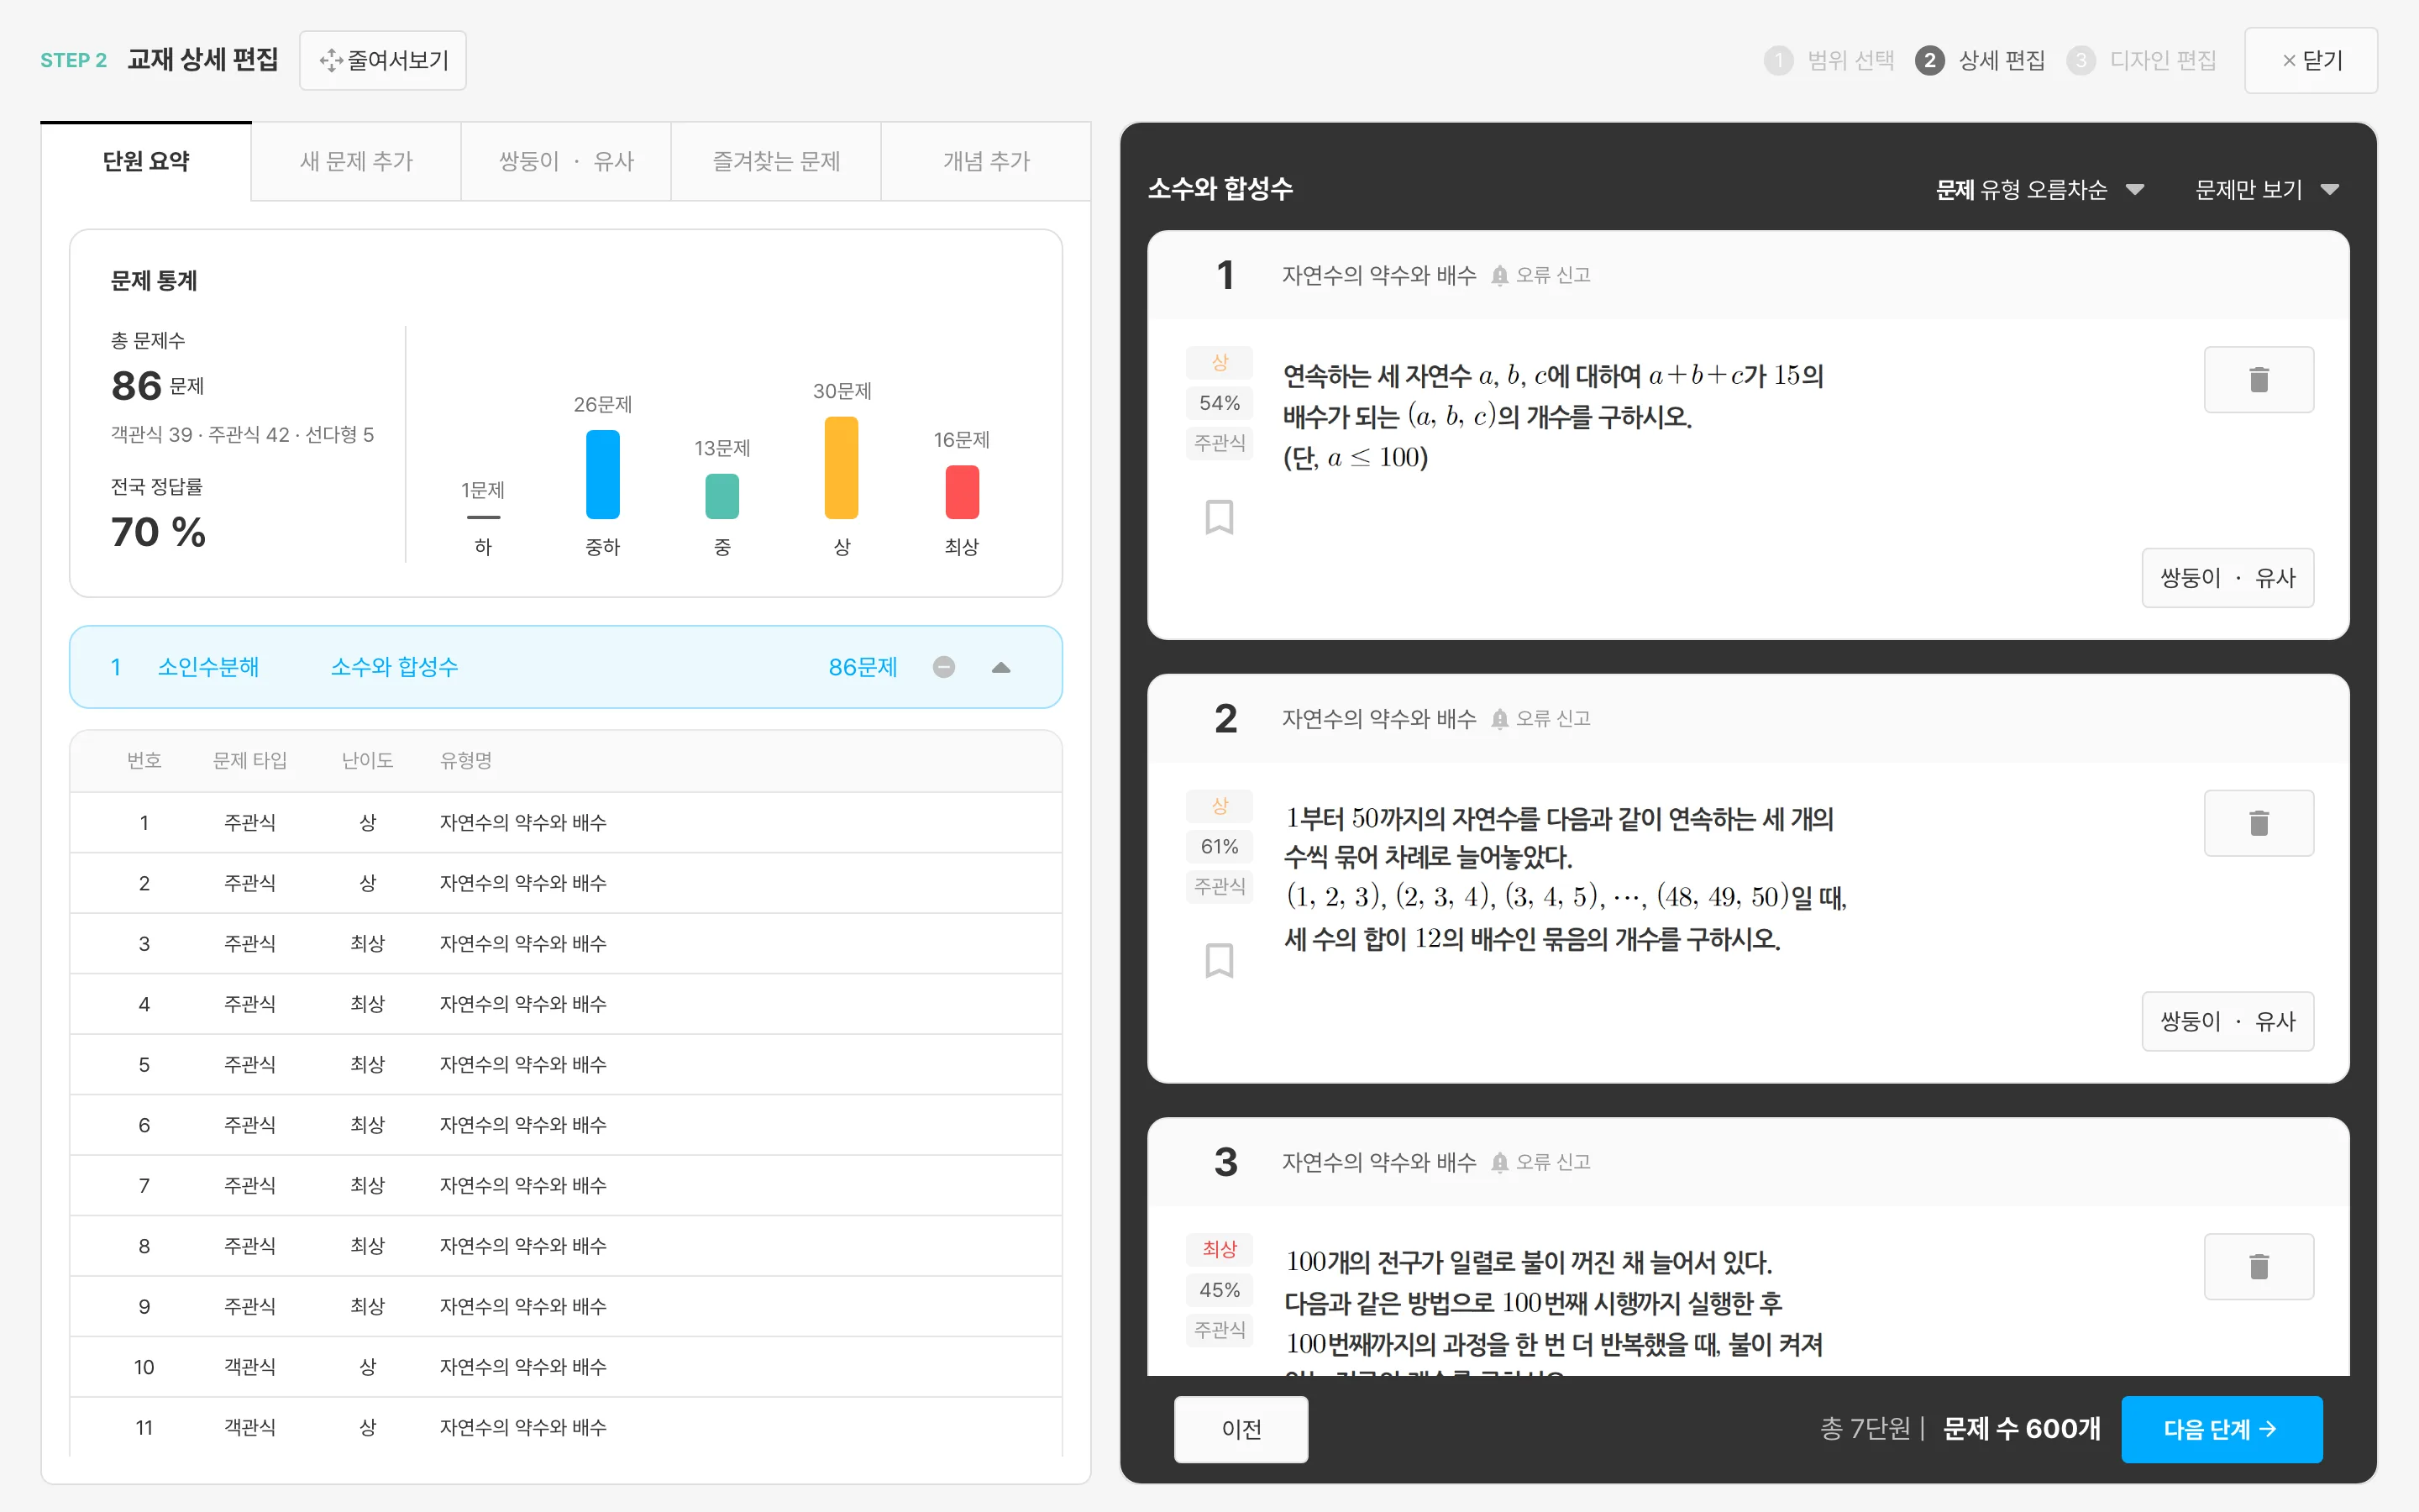Go to step 3 디자인 편집
This screenshot has width=2419, height=1512.
(2141, 60)
